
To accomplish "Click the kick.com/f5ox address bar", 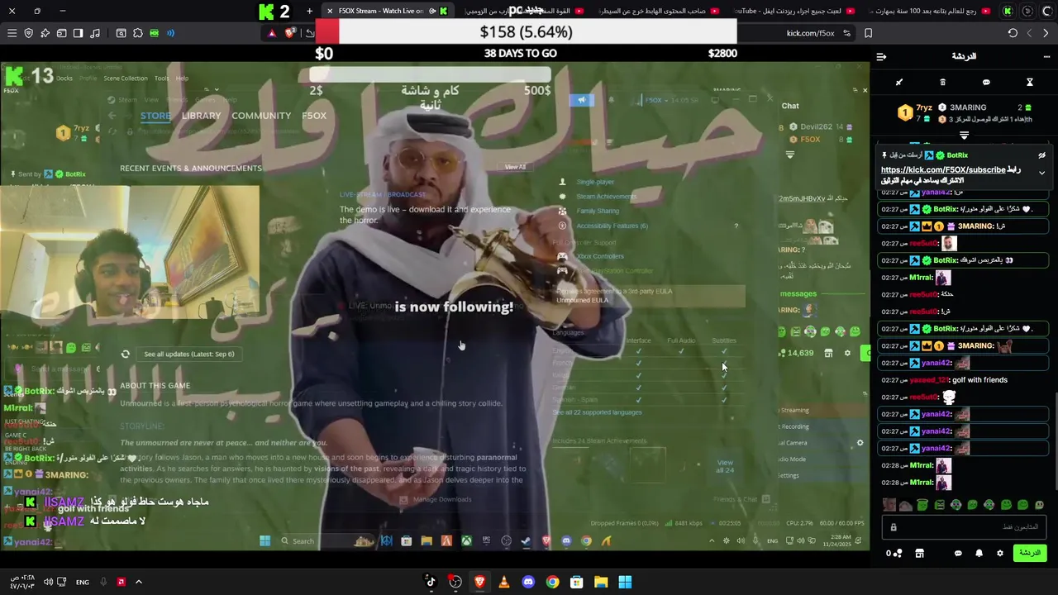I will tap(810, 33).
